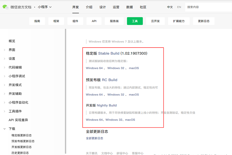The width and height of the screenshot is (232, 155).
Task: Open the Stable Build heading link
Action: [x=109, y=53]
